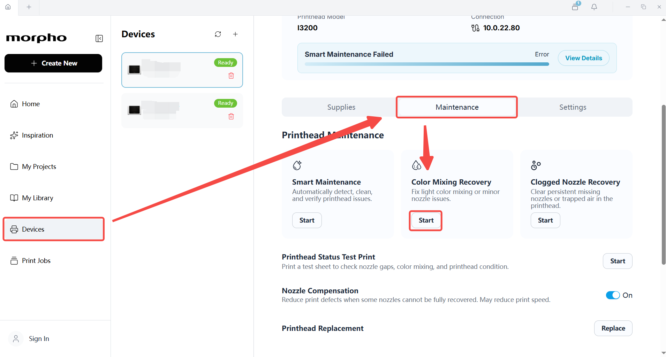This screenshot has width=666, height=357.
Task: Switch to the Maintenance tab
Action: 457,107
